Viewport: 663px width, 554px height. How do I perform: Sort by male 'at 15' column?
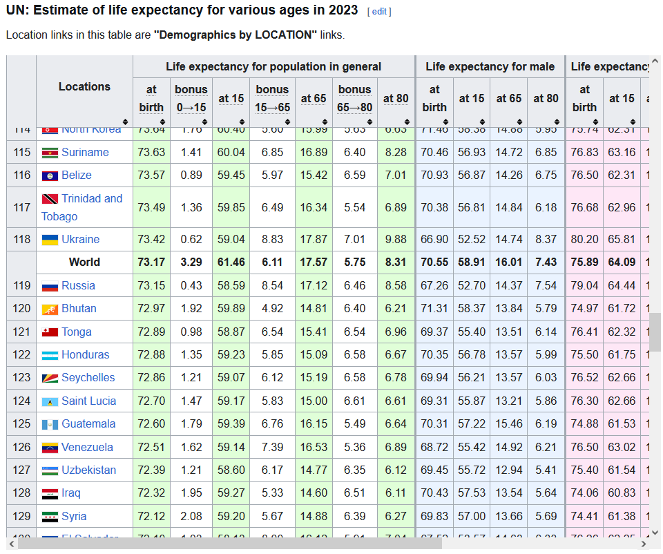tap(483, 122)
